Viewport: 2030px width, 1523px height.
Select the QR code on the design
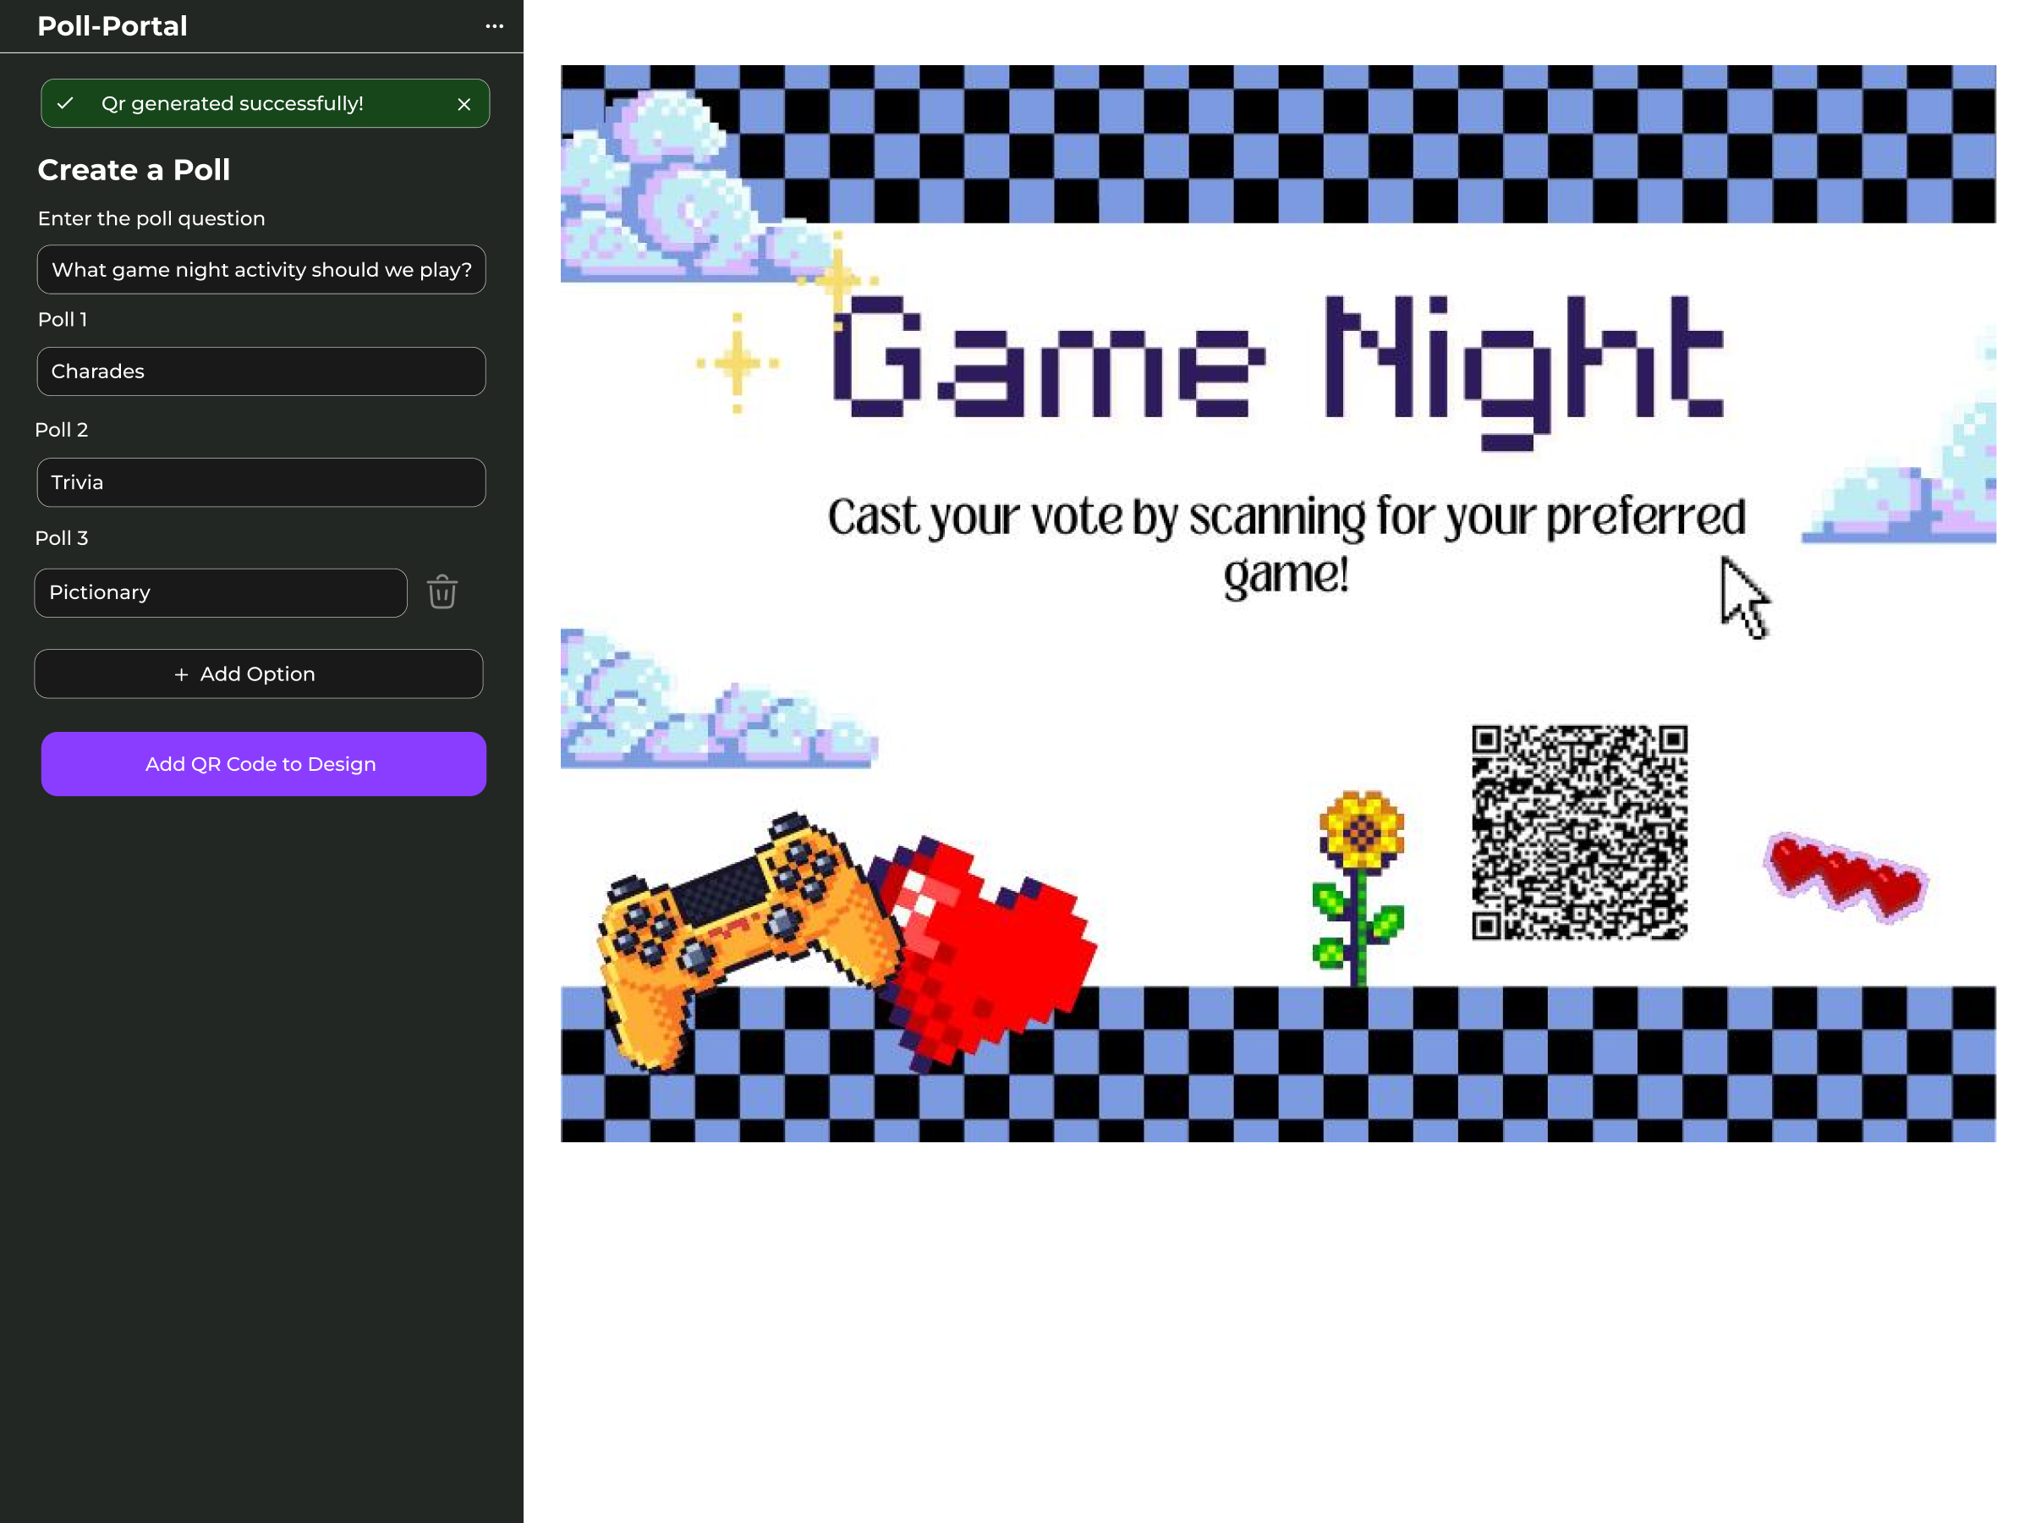(1578, 833)
